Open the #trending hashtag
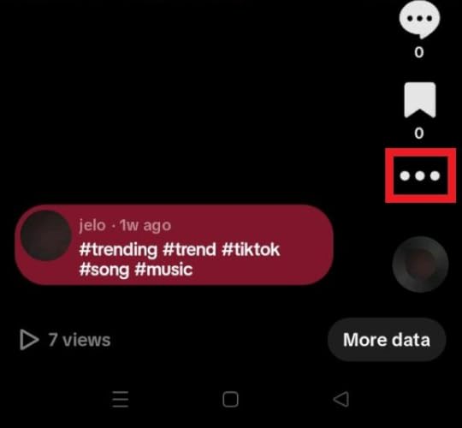 (118, 250)
